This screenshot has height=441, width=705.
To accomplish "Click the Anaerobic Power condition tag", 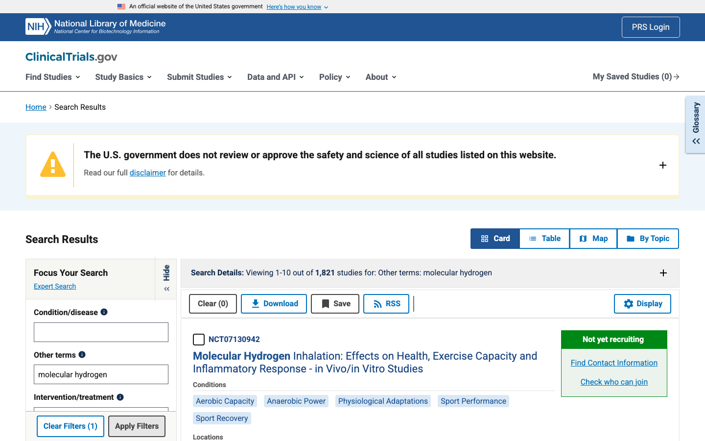I will pos(296,401).
